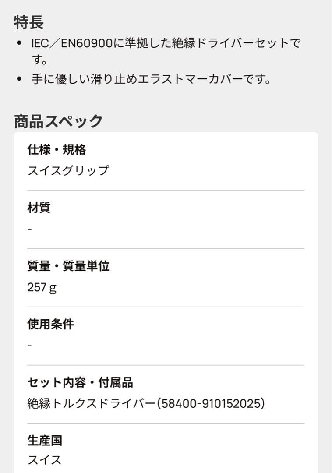
Task: Click the divider line below 257 g
Action: pos(166,307)
